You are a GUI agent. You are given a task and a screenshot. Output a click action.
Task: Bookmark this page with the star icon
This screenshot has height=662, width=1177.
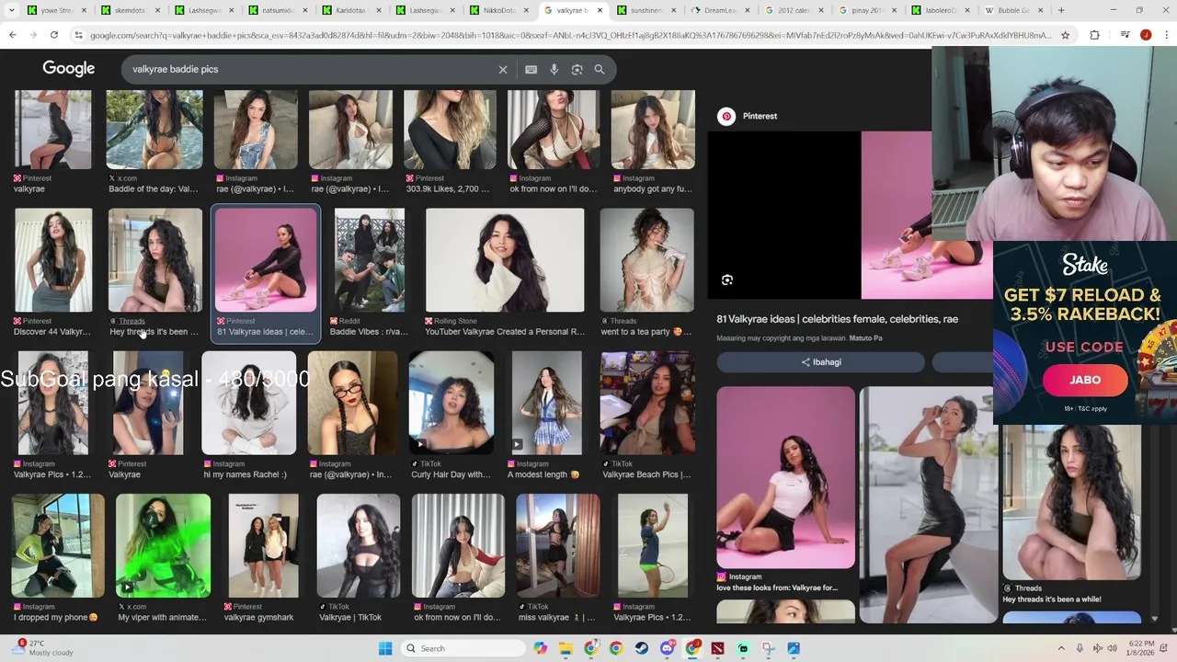[x=1065, y=35]
